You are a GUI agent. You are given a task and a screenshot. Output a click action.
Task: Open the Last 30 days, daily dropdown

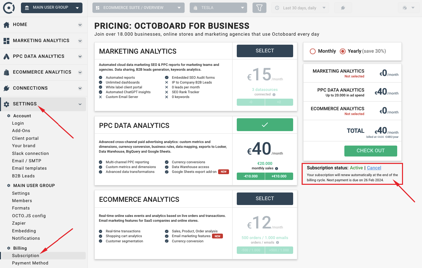pyautogui.click(x=300, y=8)
